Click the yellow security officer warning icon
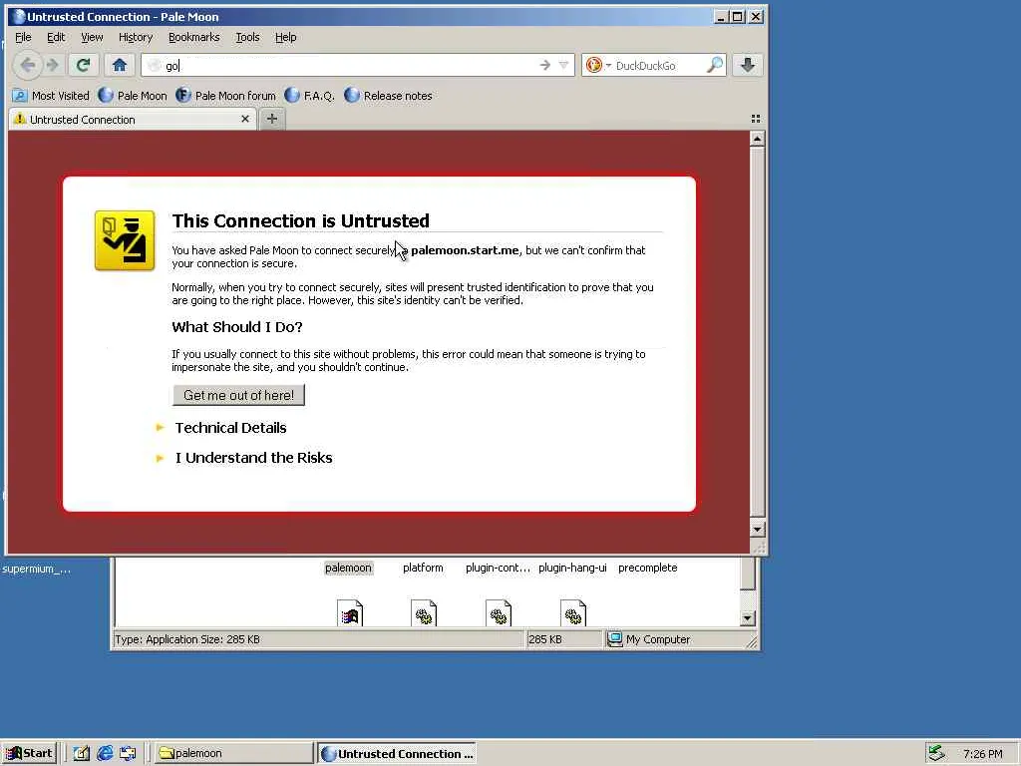Screen dimensions: 1021x766 click(x=125, y=240)
